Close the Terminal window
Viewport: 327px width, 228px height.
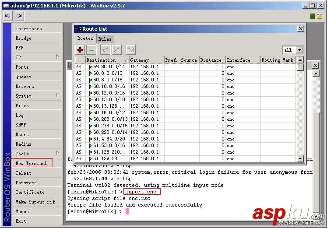315,66
